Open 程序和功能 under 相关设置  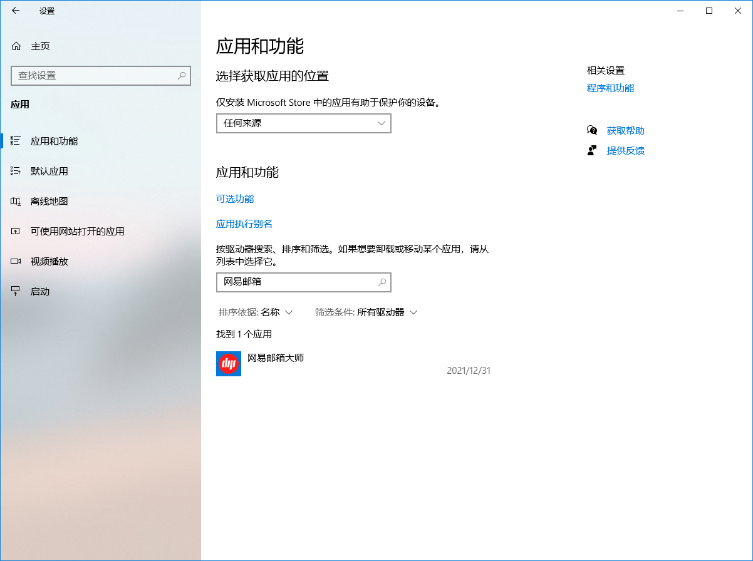click(x=610, y=88)
